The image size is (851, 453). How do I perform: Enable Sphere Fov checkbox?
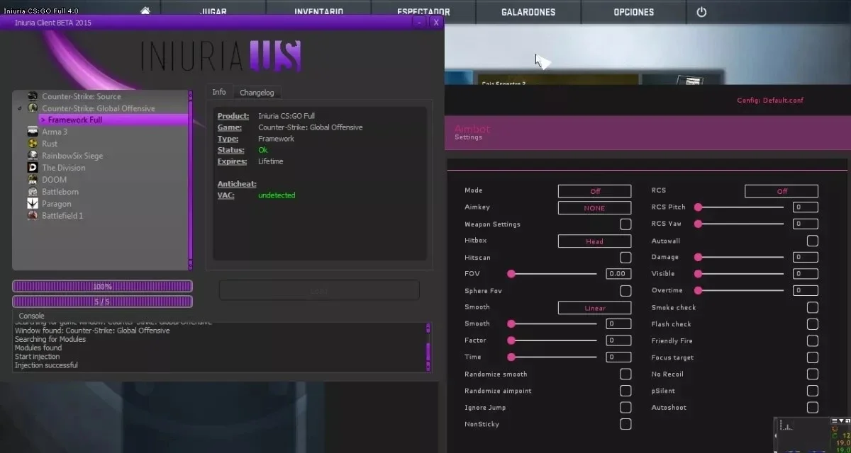(625, 291)
